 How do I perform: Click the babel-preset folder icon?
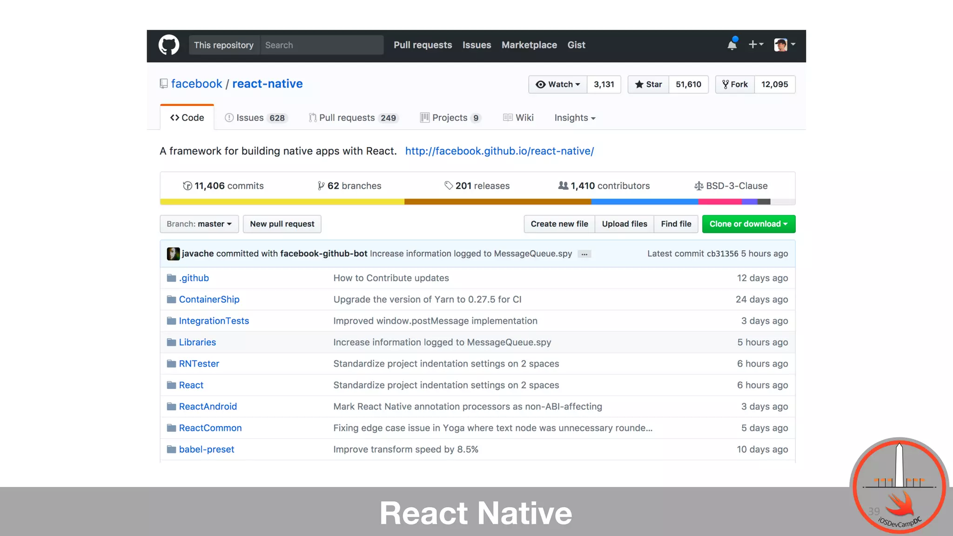(171, 449)
